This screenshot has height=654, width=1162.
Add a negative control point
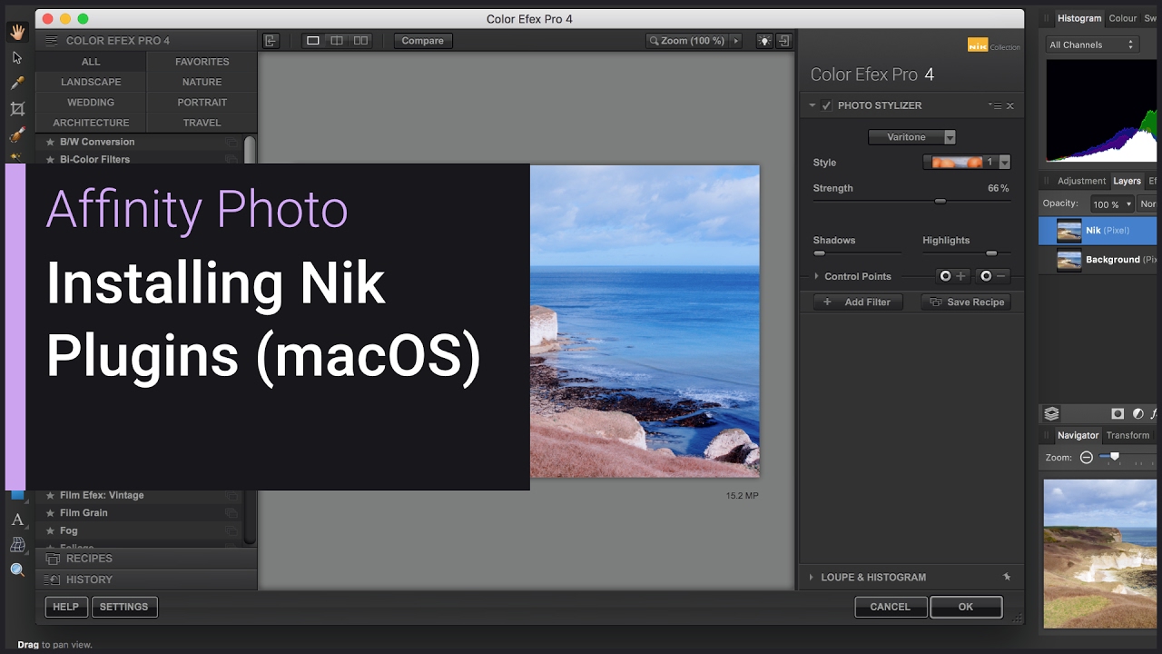[x=994, y=276]
